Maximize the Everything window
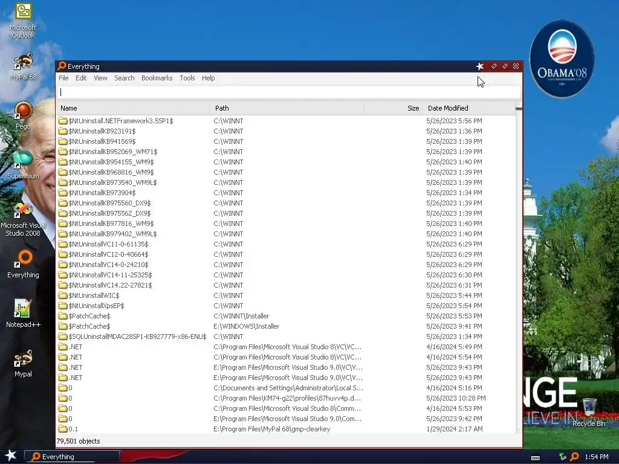This screenshot has width=619, height=464. click(x=505, y=66)
